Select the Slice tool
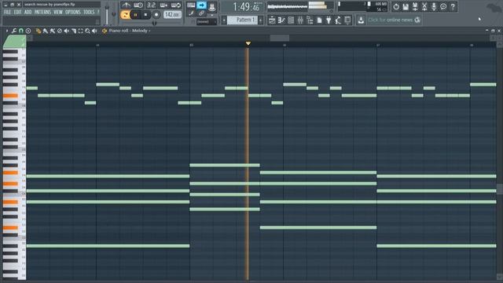Viewport: 503px width, 283px height. (73, 31)
